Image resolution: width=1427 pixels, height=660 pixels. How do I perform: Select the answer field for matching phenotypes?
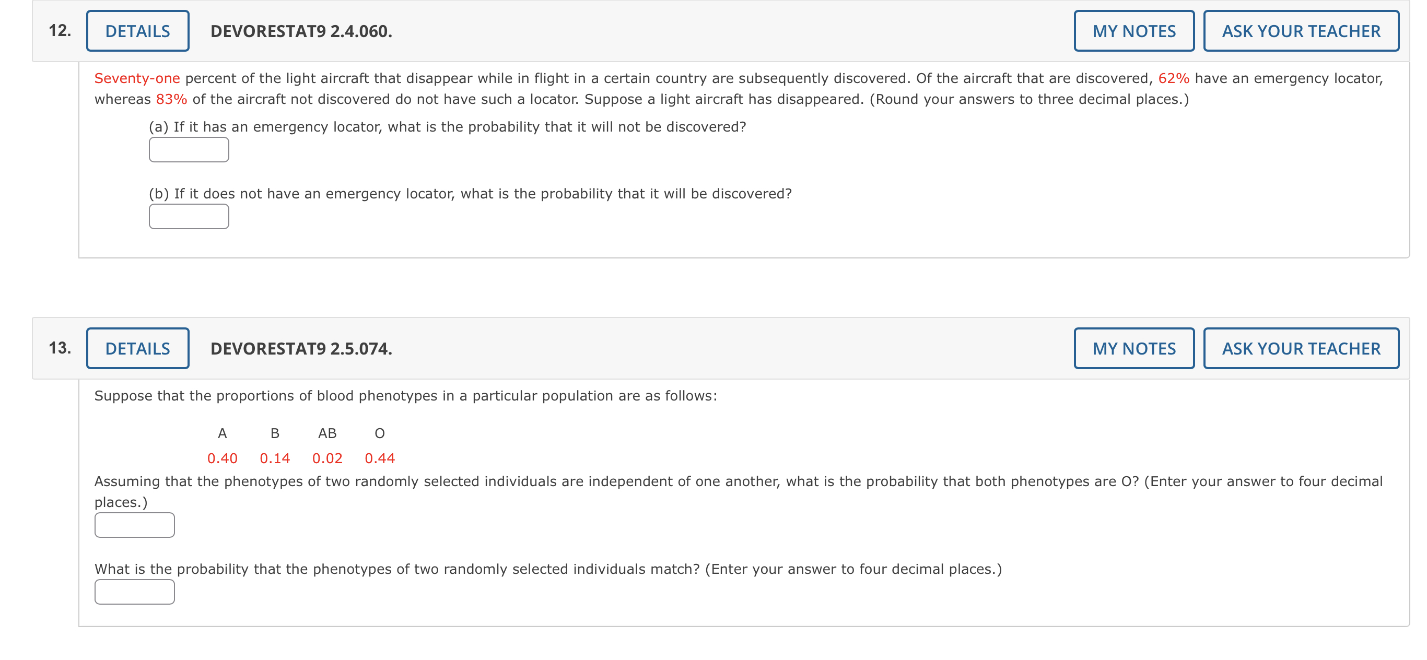134,592
